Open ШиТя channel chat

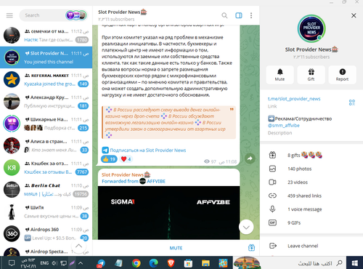click(46, 212)
